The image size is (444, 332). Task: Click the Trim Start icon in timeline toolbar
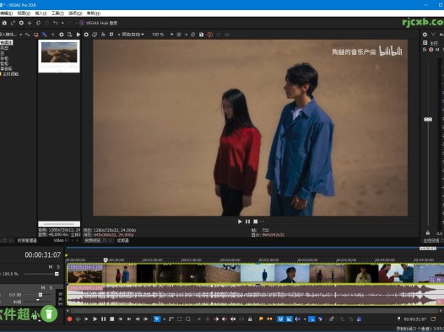pos(216,319)
